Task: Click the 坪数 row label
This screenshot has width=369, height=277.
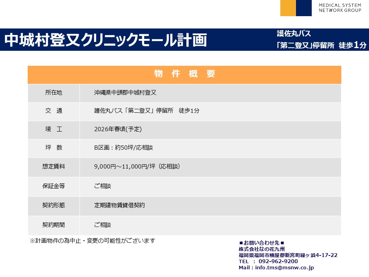Action: pyautogui.click(x=54, y=147)
